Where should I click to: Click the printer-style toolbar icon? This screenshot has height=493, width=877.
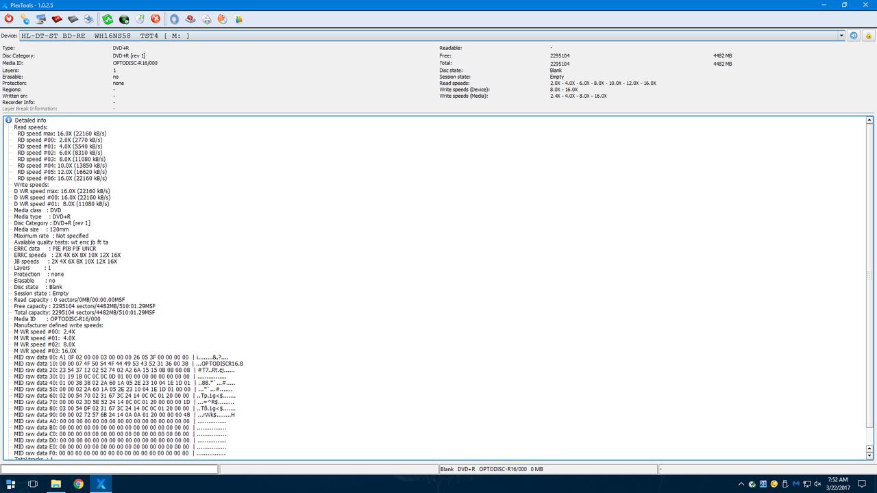pyautogui.click(x=89, y=19)
